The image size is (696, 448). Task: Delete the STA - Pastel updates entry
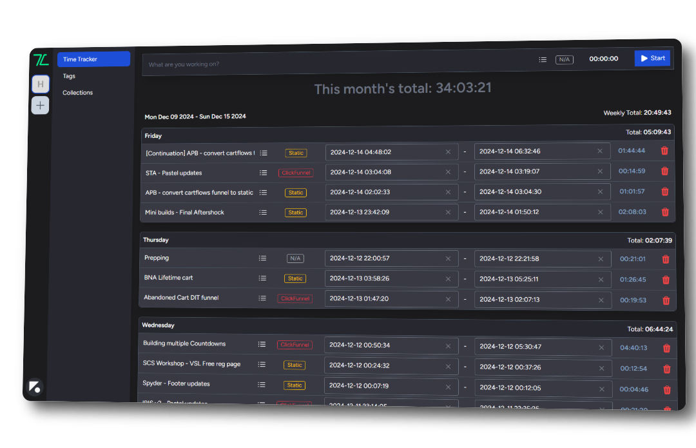click(664, 171)
